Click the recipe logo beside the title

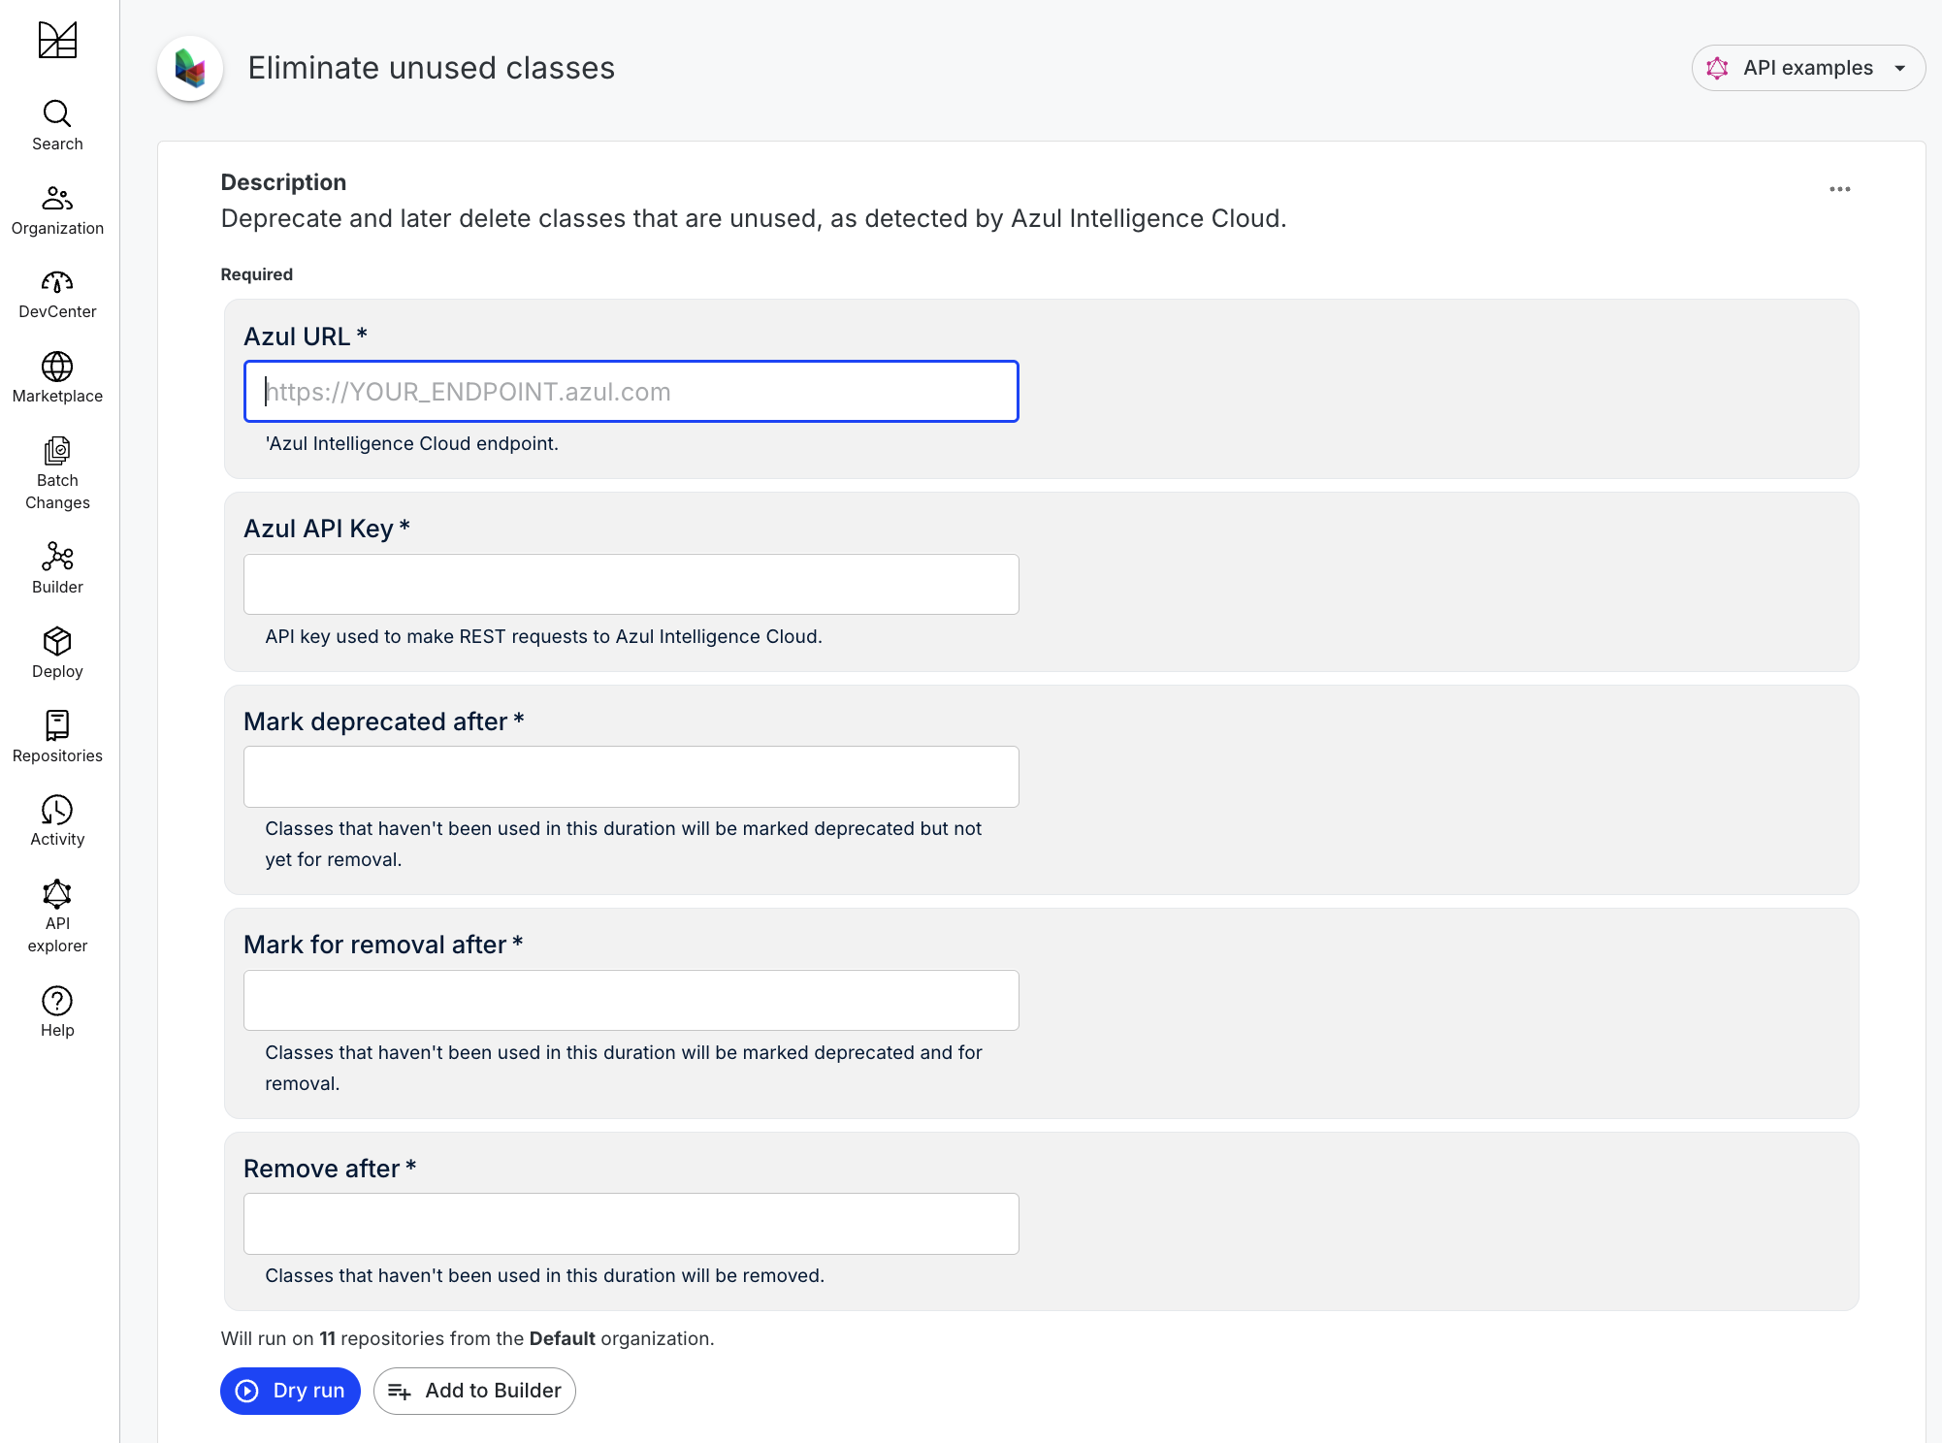tap(190, 68)
